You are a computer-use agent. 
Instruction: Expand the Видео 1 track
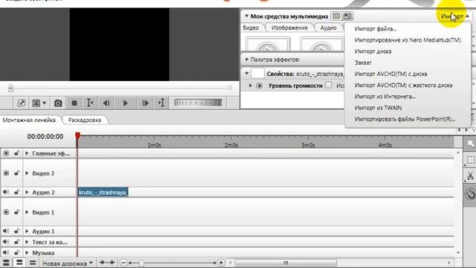[27, 212]
